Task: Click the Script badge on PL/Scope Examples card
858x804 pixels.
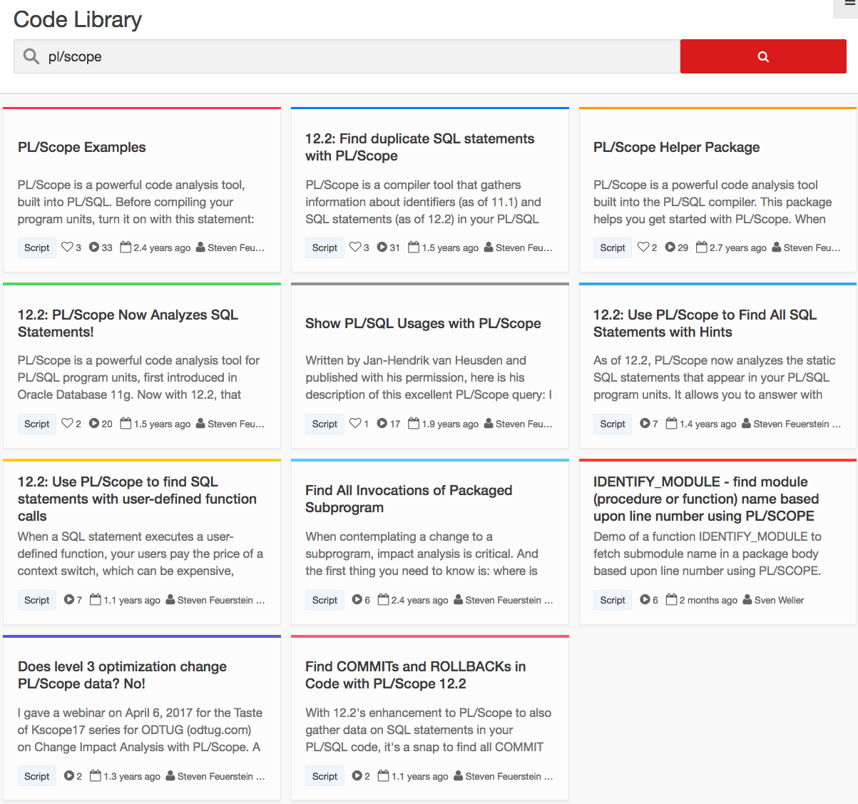Action: (36, 247)
